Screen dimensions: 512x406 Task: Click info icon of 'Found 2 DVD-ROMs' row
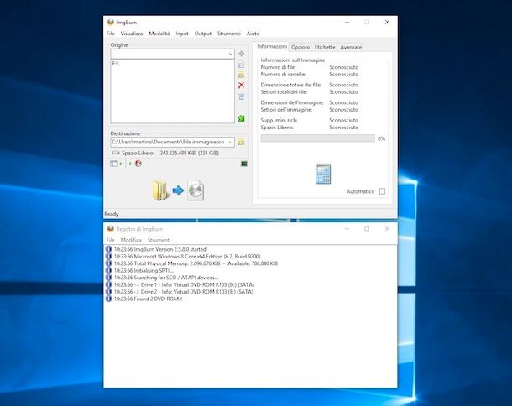pyautogui.click(x=109, y=299)
